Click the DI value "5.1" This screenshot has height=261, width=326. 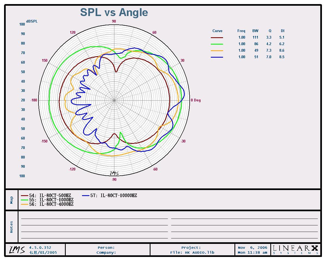click(x=282, y=38)
